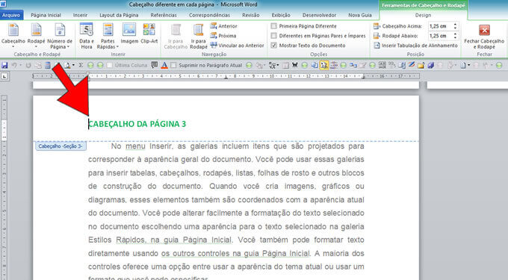Open the Layout da Página tab
This screenshot has height=280, width=508.
(x=119, y=15)
